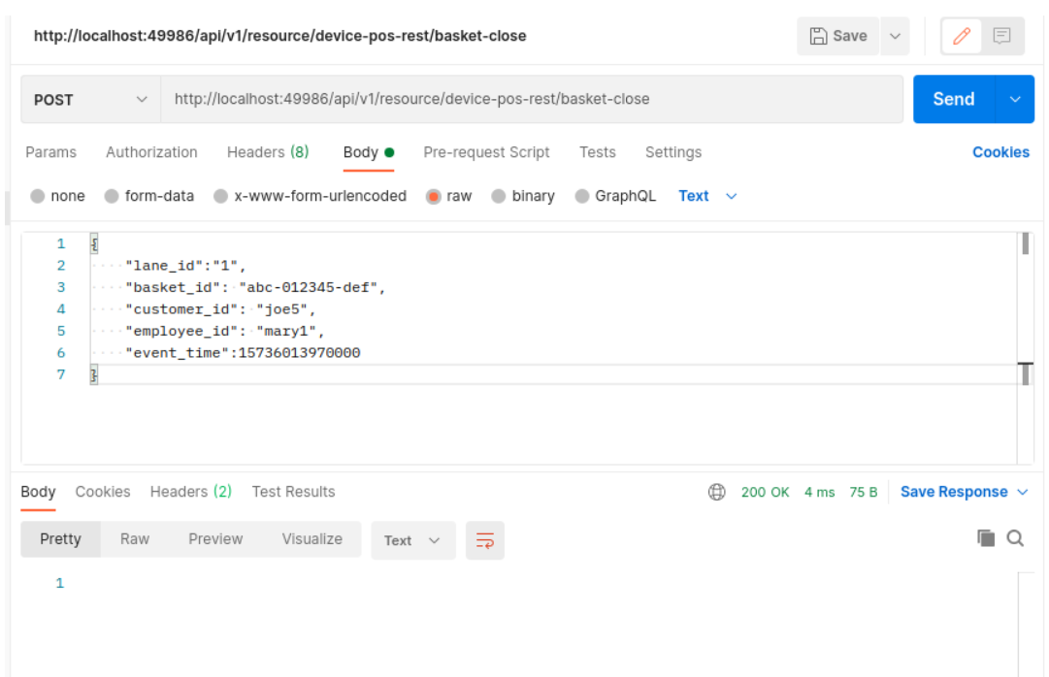The height and width of the screenshot is (677, 1049).
Task: Click the pencil edit icon
Action: click(x=962, y=36)
